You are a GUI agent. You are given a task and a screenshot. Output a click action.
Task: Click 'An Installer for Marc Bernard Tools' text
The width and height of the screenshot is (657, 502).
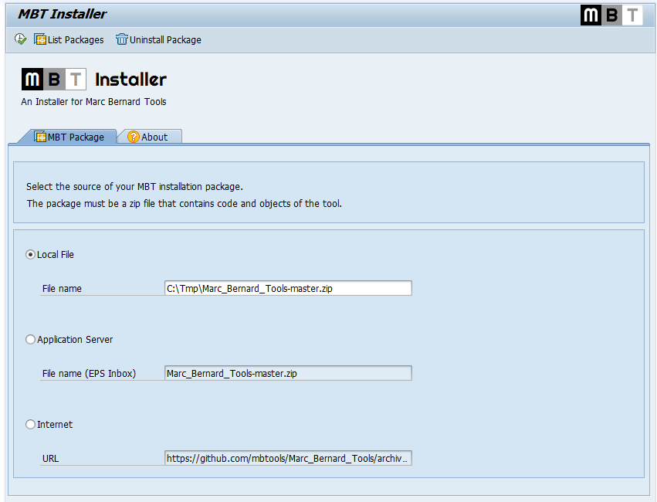(x=93, y=102)
